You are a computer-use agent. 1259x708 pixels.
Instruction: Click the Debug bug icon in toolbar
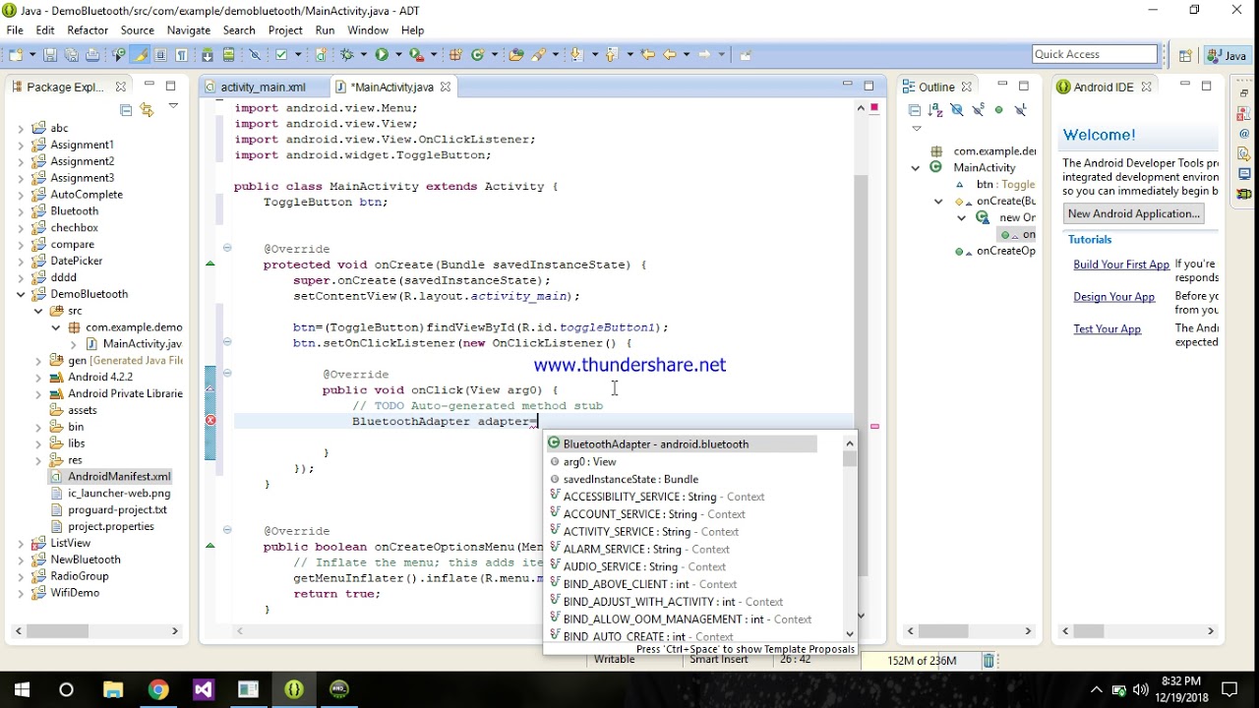point(346,55)
